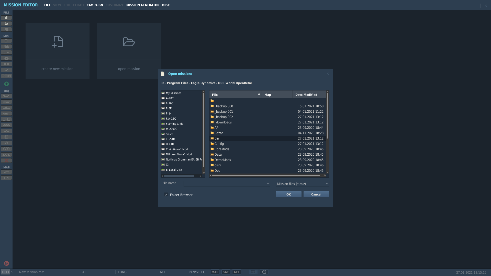Open the MISSION GENERATOR menu
Image resolution: width=491 pixels, height=276 pixels.
(x=143, y=5)
